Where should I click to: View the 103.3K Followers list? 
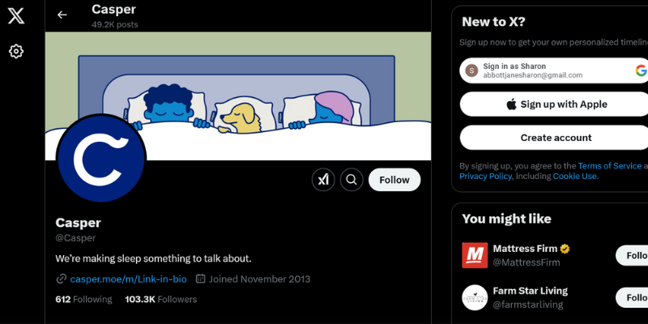[160, 299]
